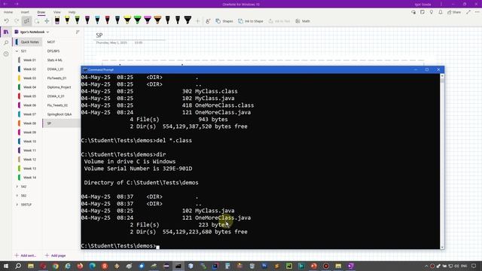
Task: Open Igor's Notebook dropdown
Action: [32, 32]
